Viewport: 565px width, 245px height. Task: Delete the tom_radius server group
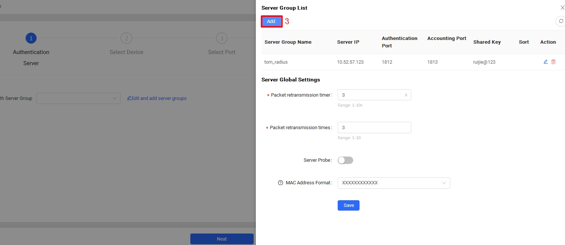point(554,62)
